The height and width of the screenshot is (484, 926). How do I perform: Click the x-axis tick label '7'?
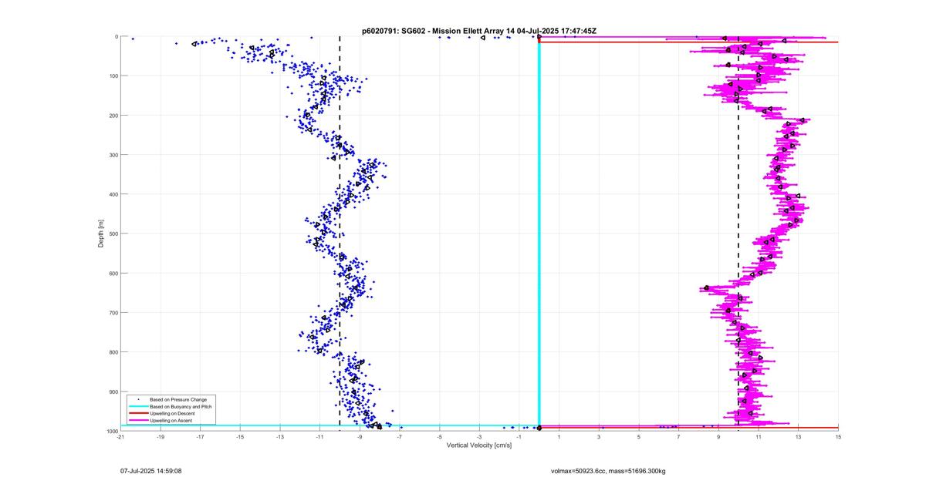coord(678,437)
